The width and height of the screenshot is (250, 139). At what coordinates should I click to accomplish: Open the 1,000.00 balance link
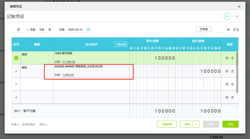pyautogui.click(x=68, y=75)
